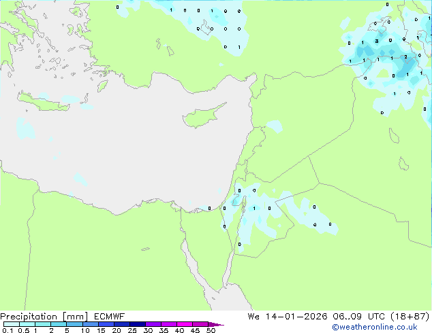This screenshot has width=432, height=333.
Task: Click the 'Precipitation' title word
Action: (29, 317)
